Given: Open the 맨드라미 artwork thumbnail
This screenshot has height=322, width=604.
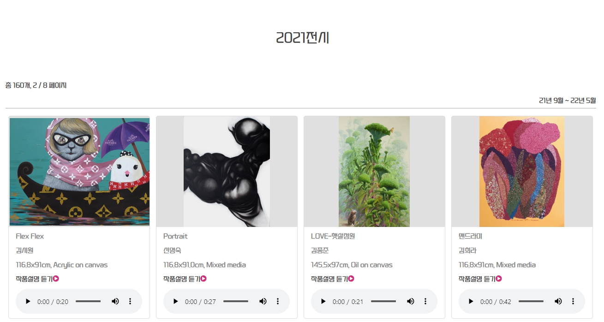Looking at the screenshot, I should [x=522, y=172].
